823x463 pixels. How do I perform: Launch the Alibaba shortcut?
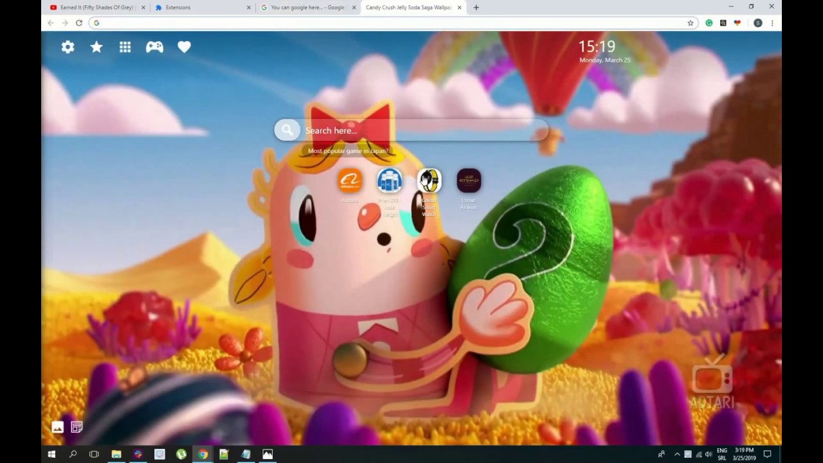(350, 181)
